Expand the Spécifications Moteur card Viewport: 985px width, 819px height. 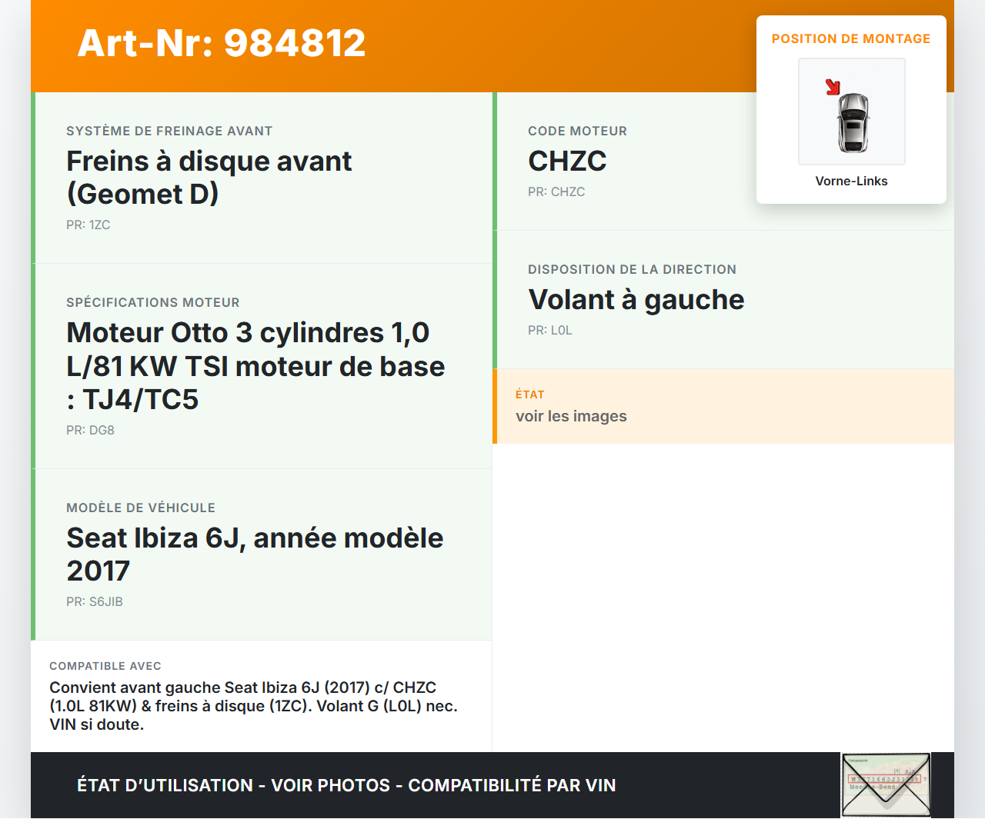255,366
